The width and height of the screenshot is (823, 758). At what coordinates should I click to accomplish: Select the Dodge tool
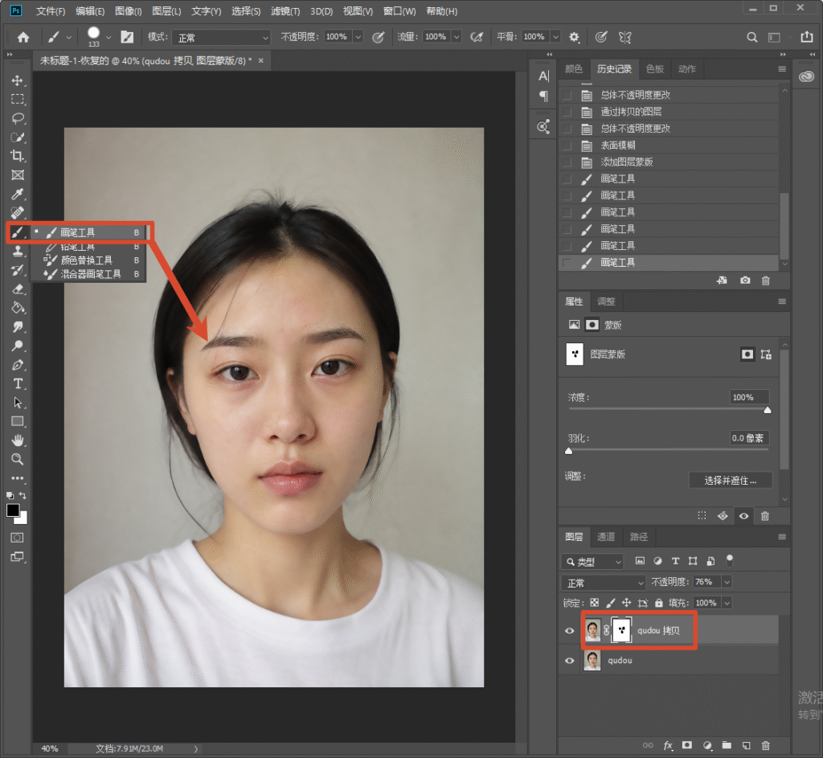(18, 346)
